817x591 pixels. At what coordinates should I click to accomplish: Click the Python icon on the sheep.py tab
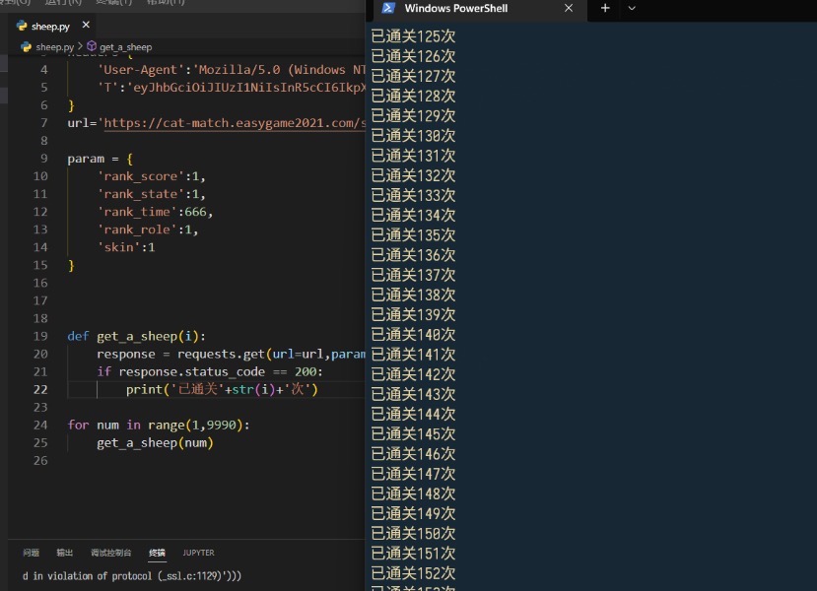coord(22,26)
